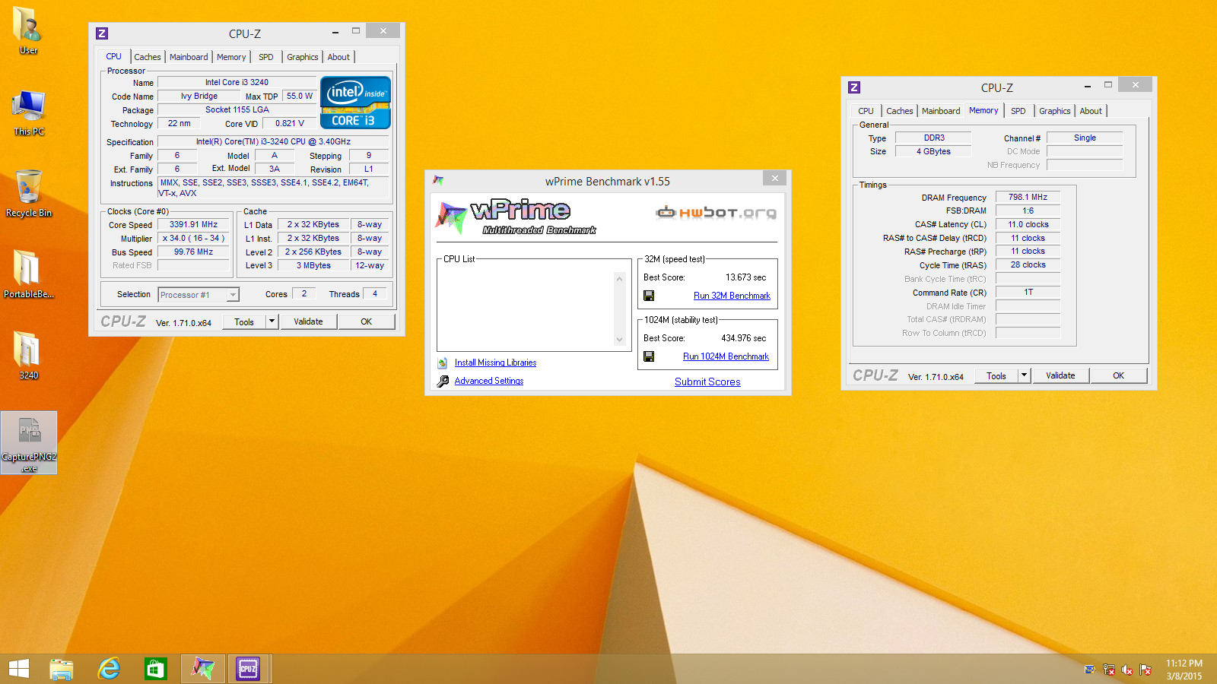Viewport: 1217px width, 684px height.
Task: Open About tab in left CPU-Z
Action: pos(338,57)
